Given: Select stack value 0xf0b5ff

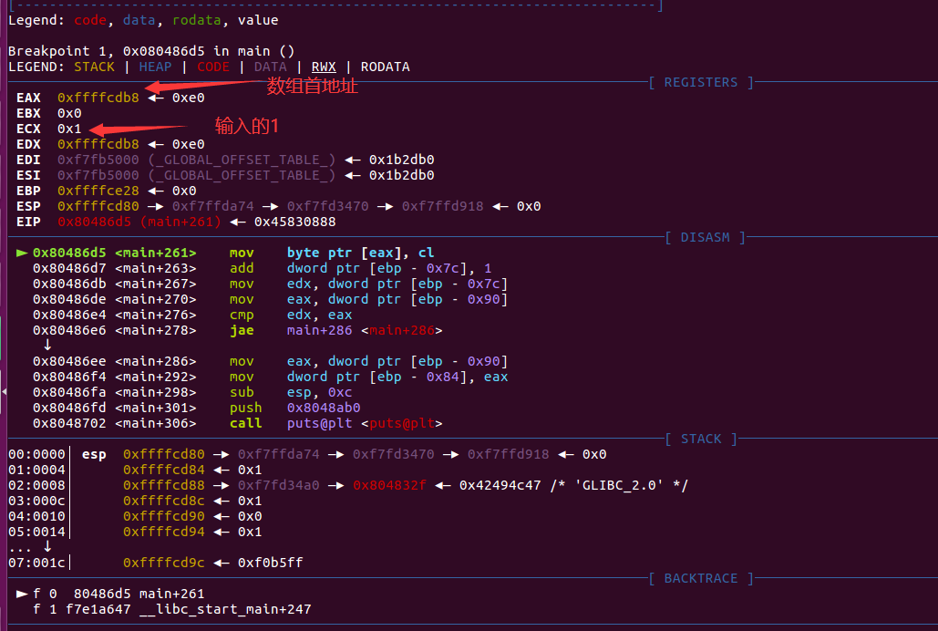Looking at the screenshot, I should [x=271, y=563].
